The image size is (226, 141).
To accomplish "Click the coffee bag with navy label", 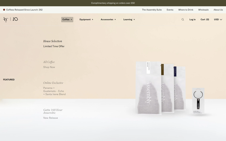I will [x=180, y=88].
